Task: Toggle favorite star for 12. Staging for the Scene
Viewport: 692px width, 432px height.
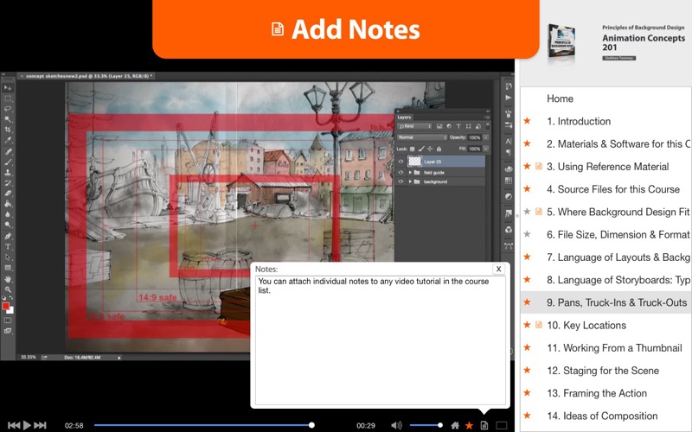Action: [x=527, y=371]
